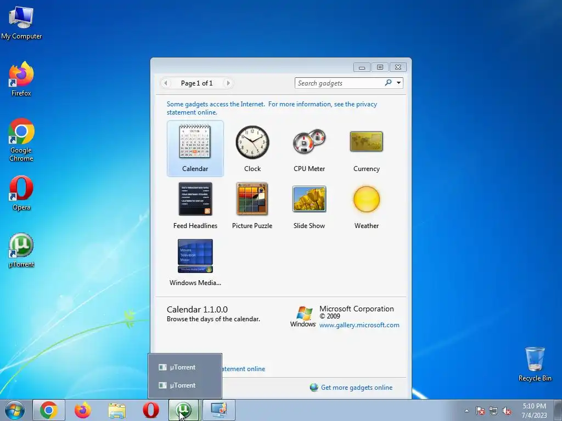562x421 pixels.
Task: Maximize the gadget gallery window
Action: coord(380,67)
